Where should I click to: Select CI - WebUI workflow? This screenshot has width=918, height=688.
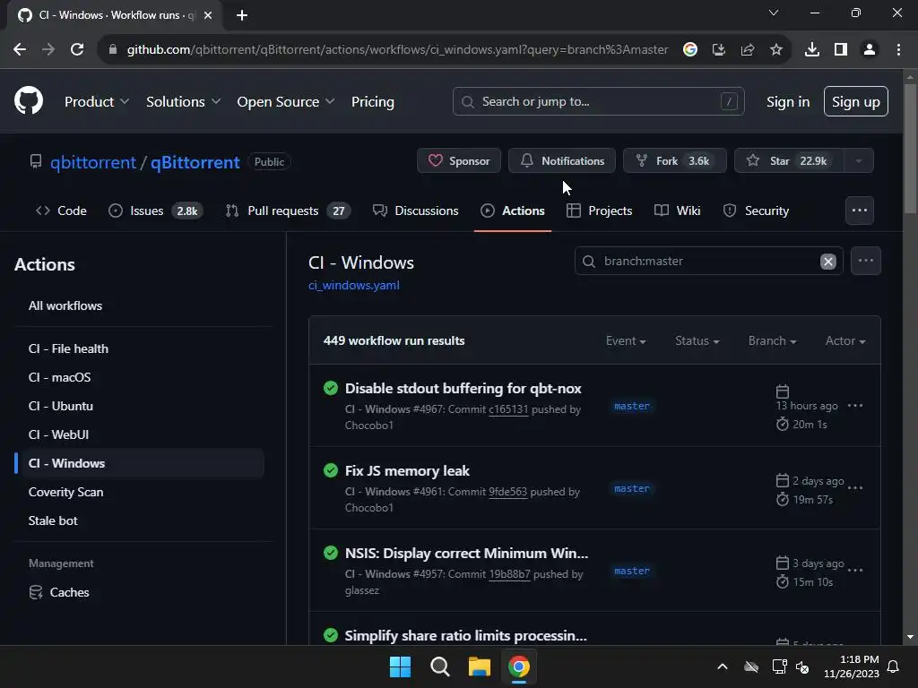pos(58,434)
